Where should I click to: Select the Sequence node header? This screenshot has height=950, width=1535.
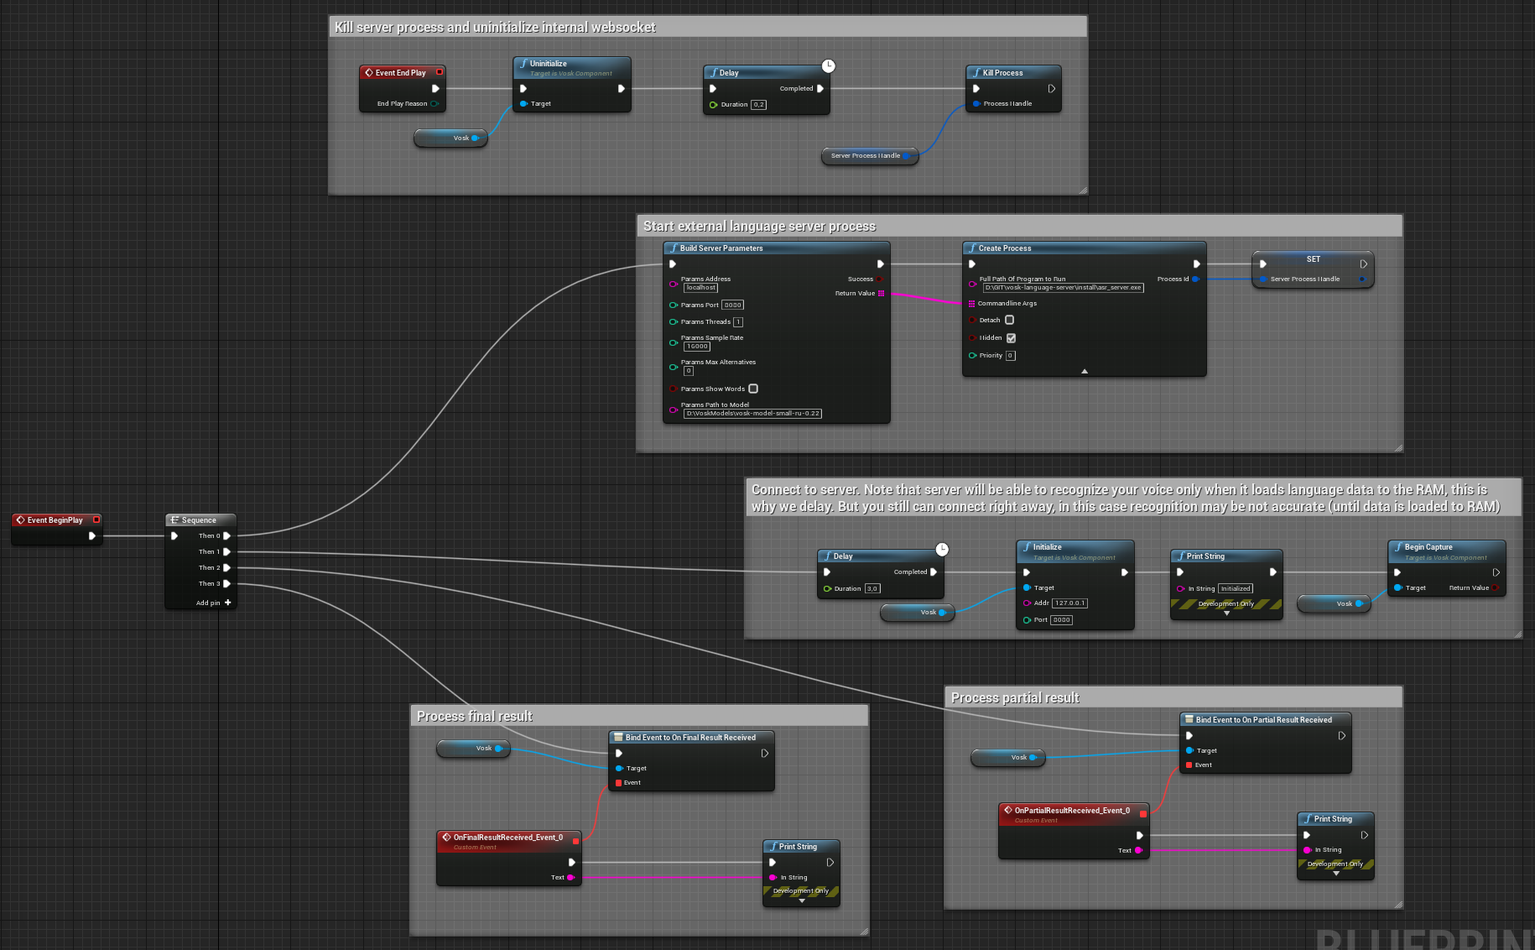(200, 520)
